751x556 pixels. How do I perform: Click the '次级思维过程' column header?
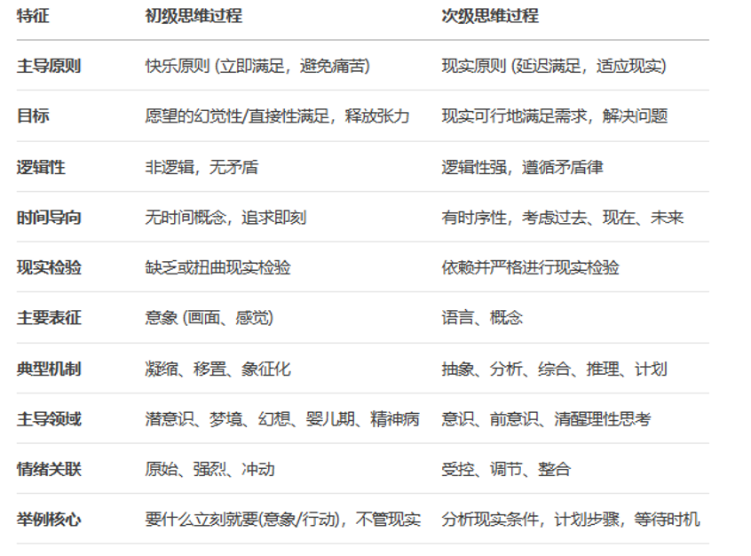point(490,16)
